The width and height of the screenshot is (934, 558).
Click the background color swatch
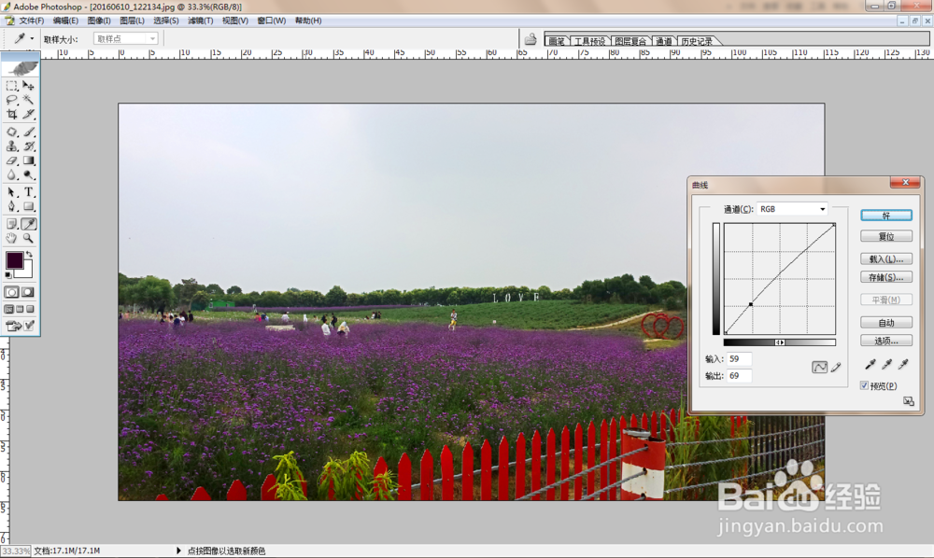26,272
